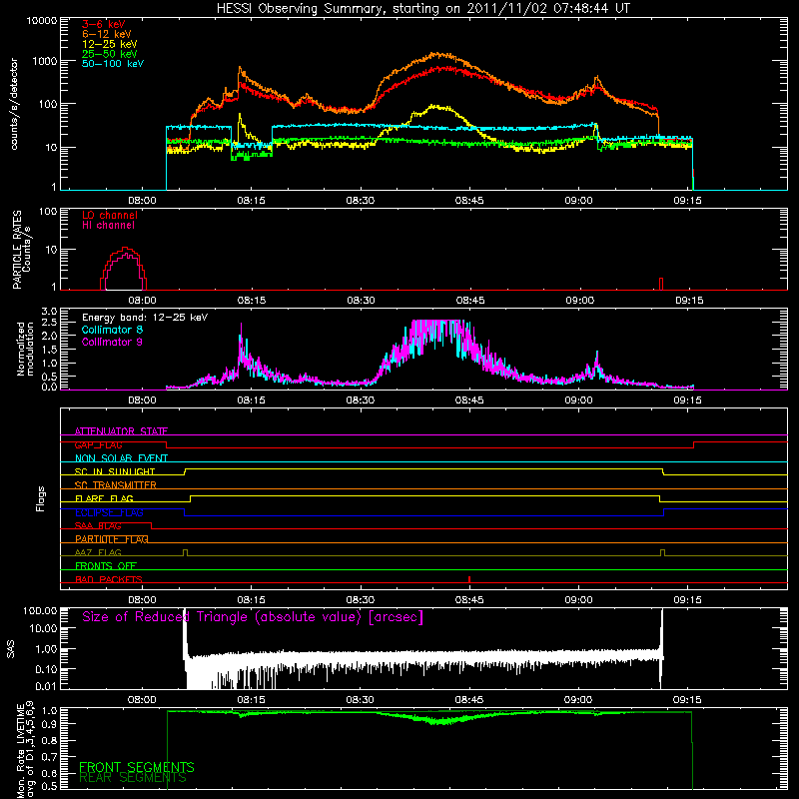Viewport: 799px width, 799px height.
Task: Select the Collimator 9 legend label
Action: pyautogui.click(x=112, y=342)
